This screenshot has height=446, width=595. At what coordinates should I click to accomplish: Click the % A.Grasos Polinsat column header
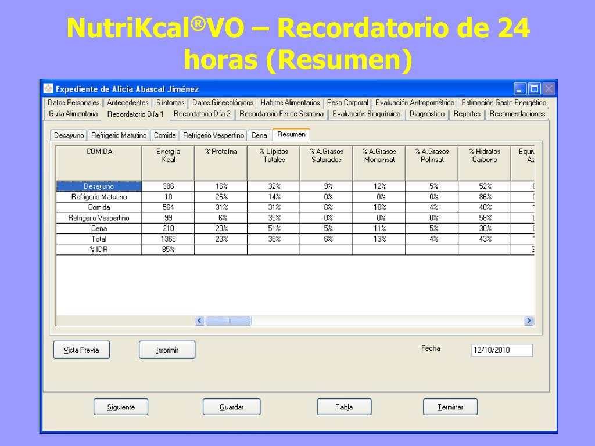coord(432,163)
